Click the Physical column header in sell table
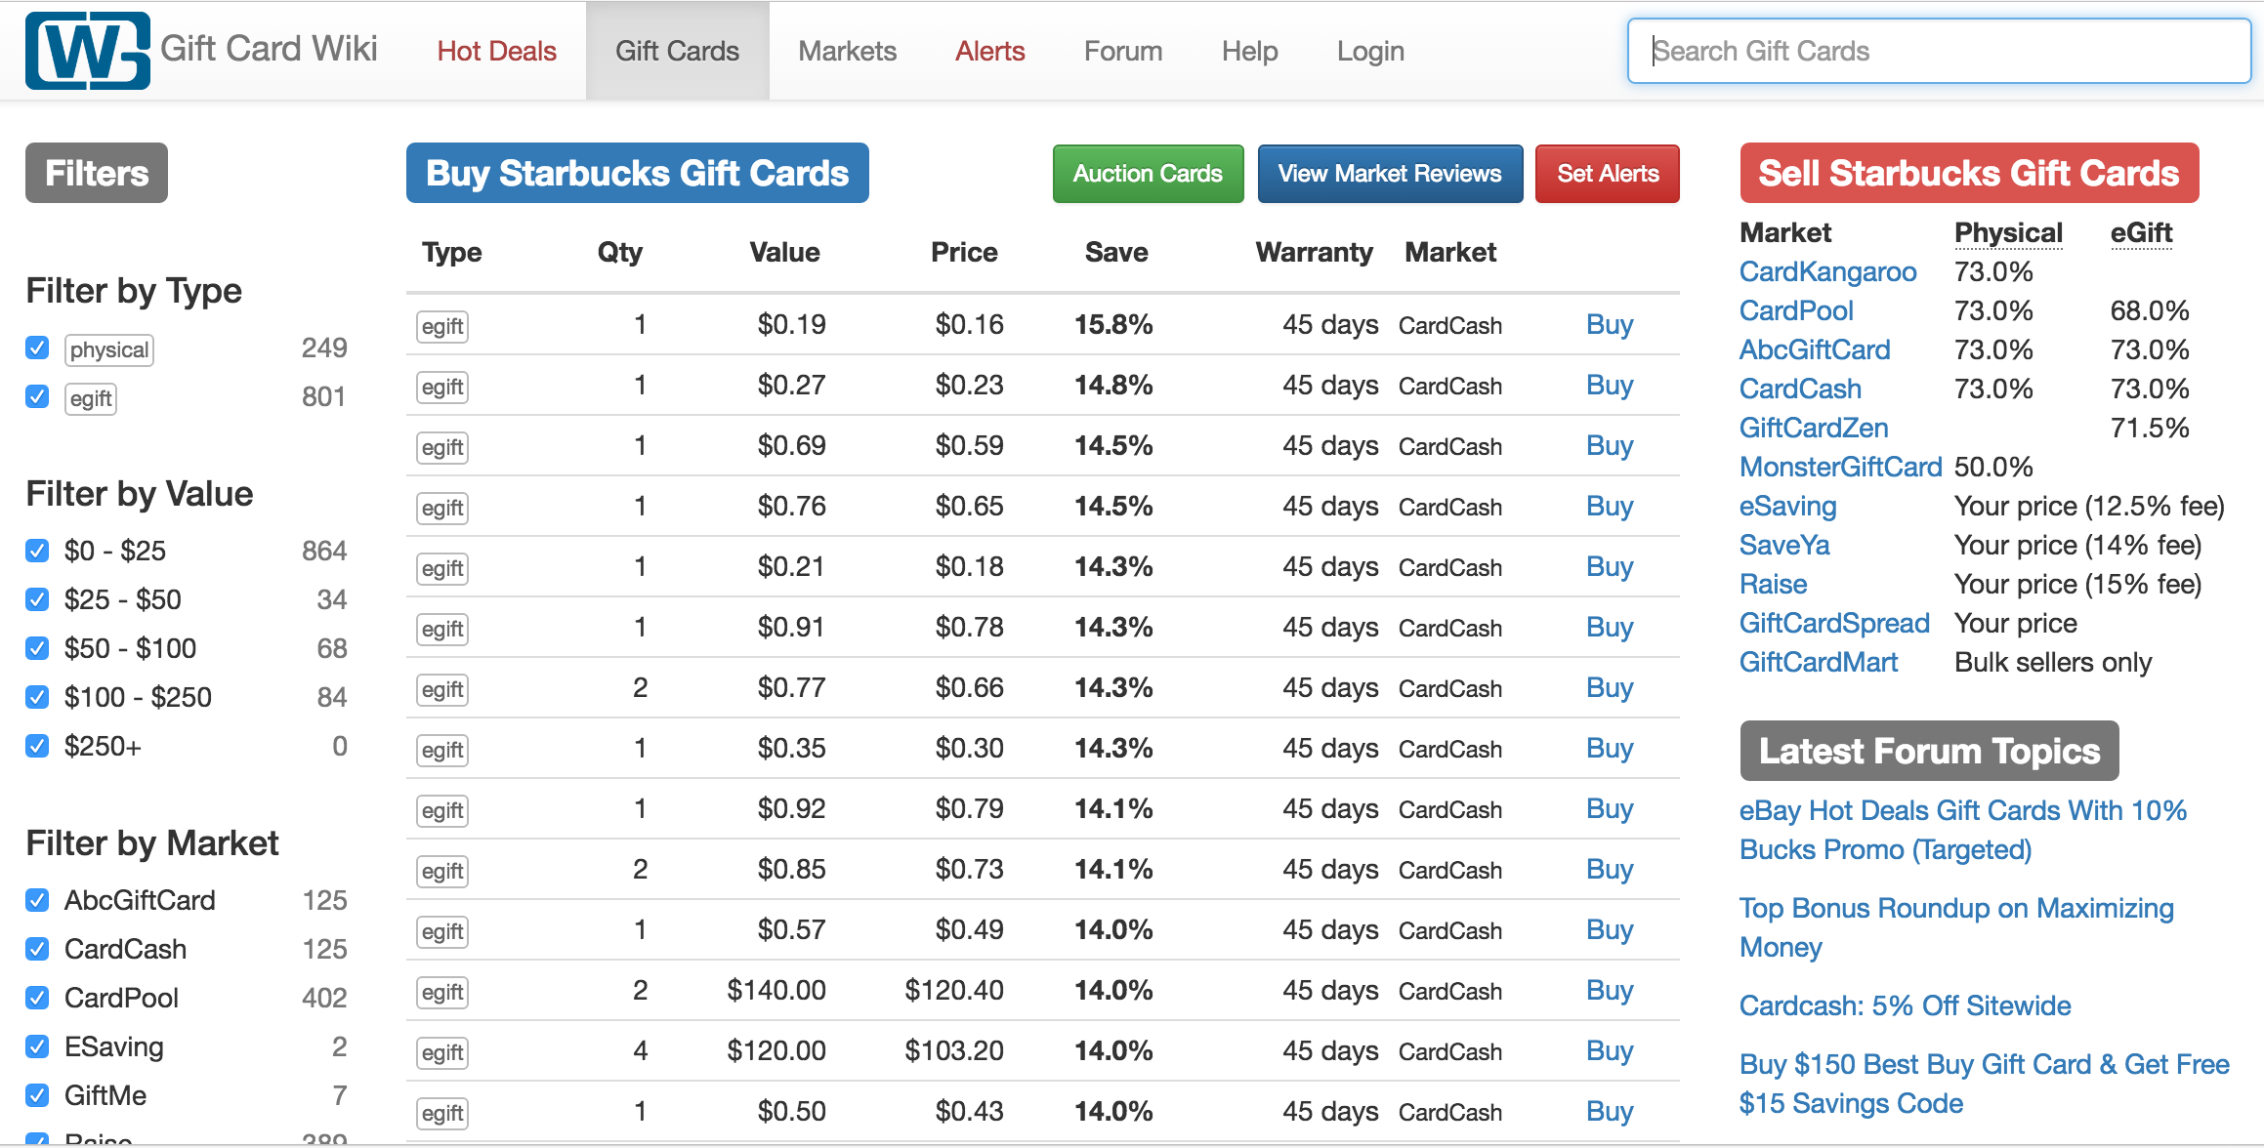Viewport: 2264px width, 1148px height. pyautogui.click(x=2008, y=232)
